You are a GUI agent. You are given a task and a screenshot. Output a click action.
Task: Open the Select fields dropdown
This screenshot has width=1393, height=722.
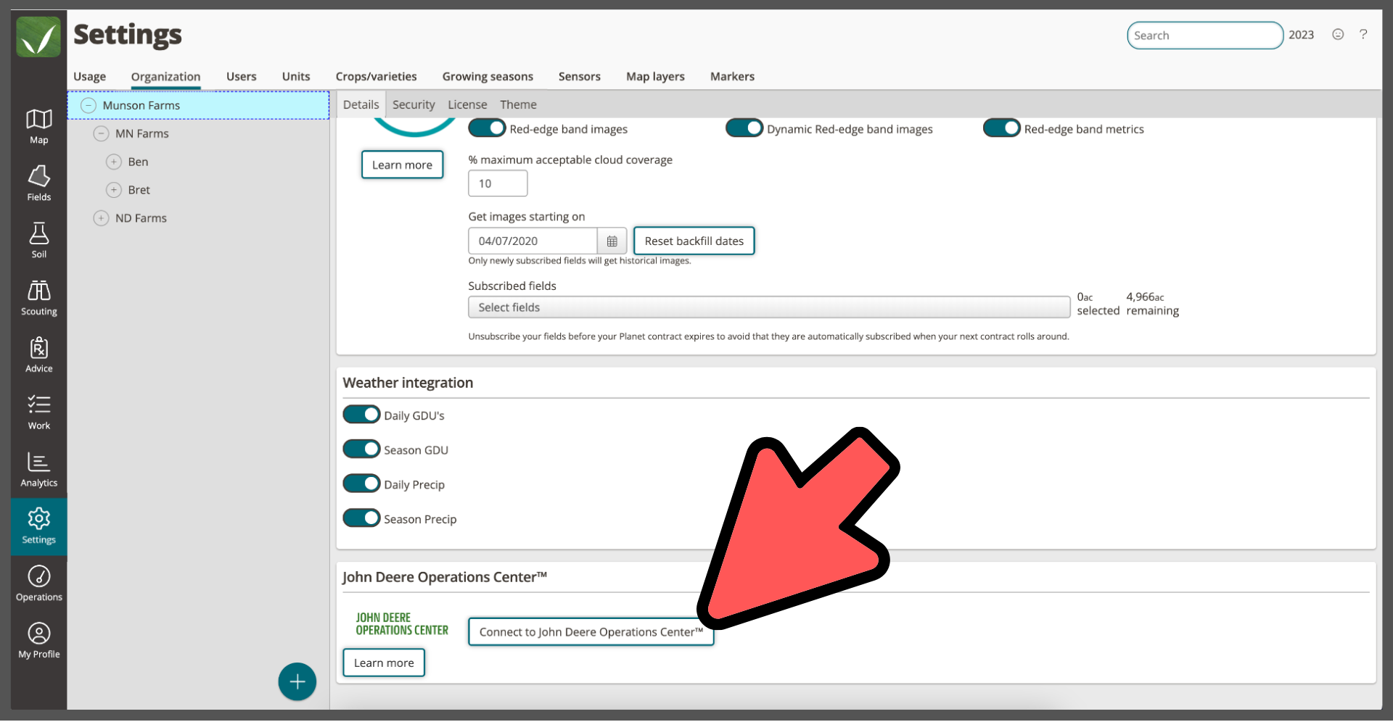769,307
